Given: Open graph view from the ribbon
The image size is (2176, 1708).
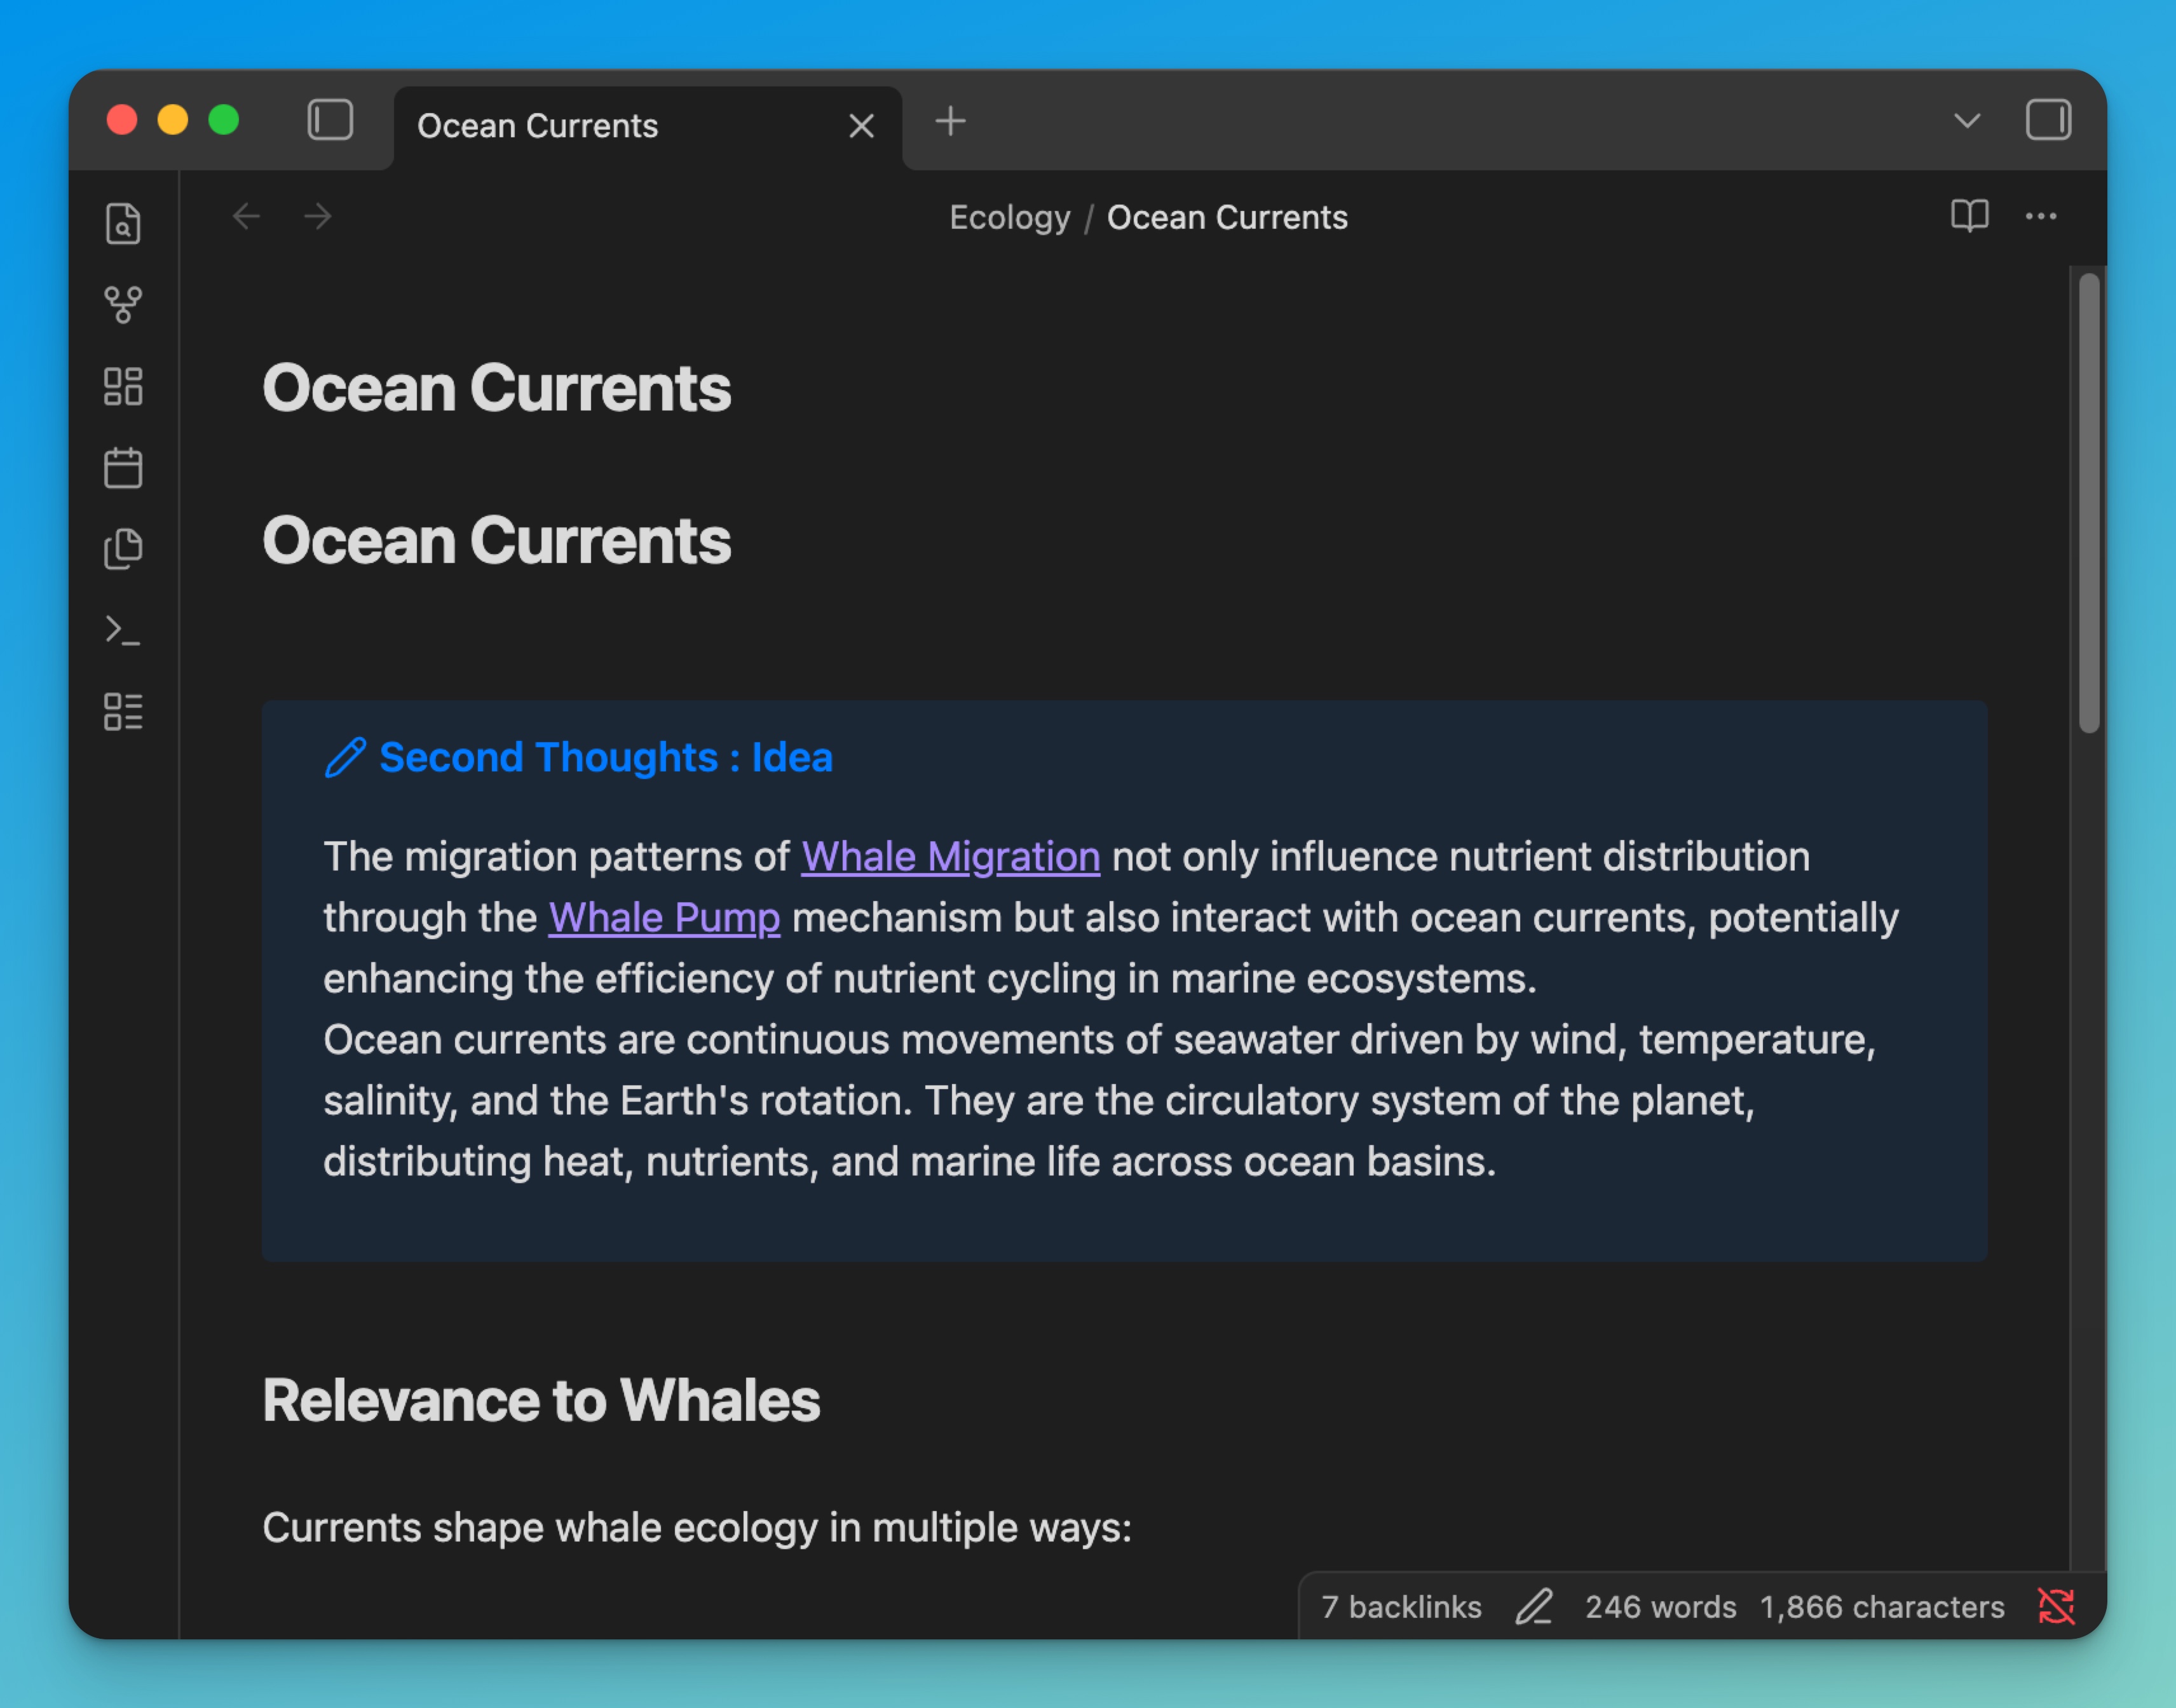Looking at the screenshot, I should [x=123, y=305].
